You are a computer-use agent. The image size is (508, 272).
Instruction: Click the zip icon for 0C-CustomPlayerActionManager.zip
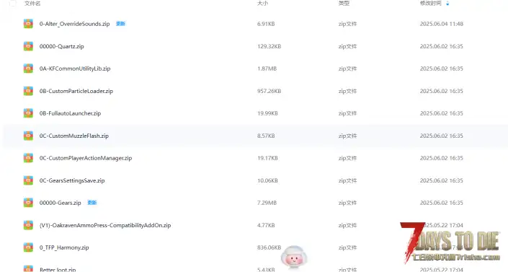[28, 158]
